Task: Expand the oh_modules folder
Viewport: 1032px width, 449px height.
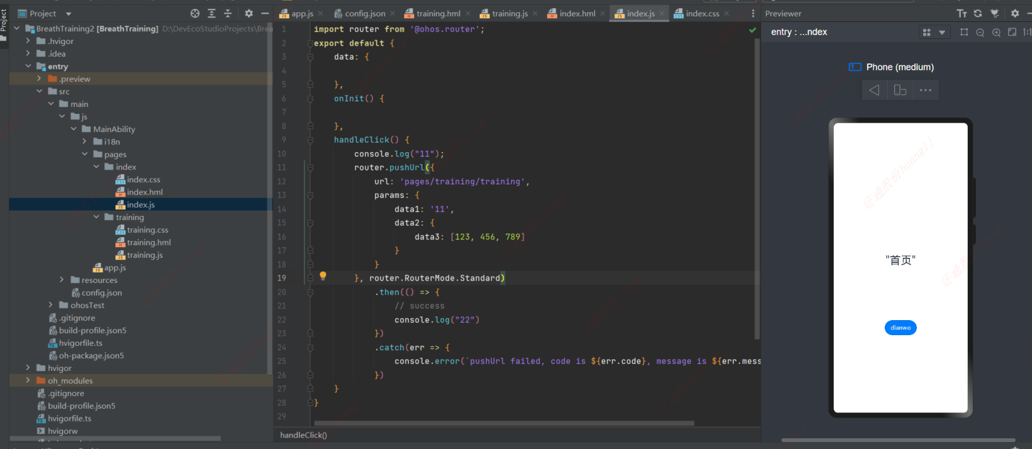Action: point(28,380)
